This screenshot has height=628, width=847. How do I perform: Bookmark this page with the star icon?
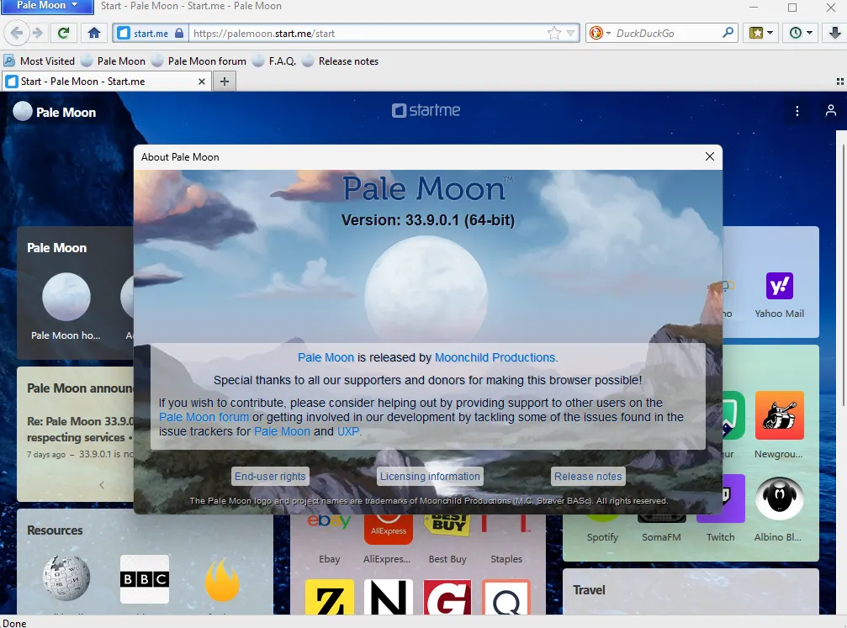coord(554,34)
